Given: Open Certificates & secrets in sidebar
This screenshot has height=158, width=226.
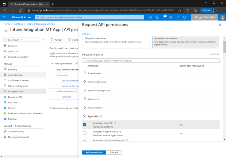Looking at the screenshot, I should coord(18,80).
